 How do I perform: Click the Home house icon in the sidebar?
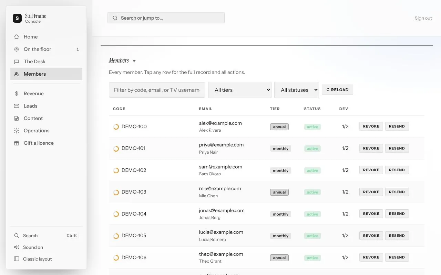pyautogui.click(x=17, y=37)
